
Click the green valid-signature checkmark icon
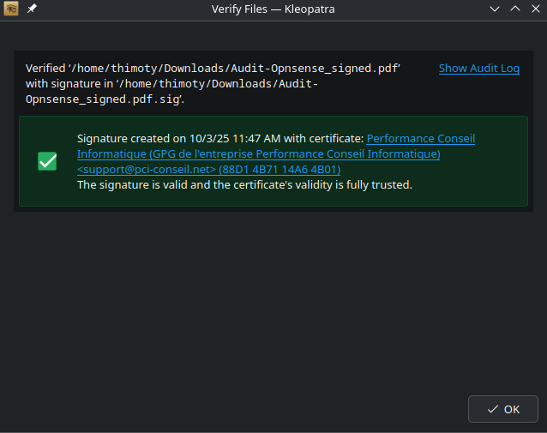tap(47, 161)
